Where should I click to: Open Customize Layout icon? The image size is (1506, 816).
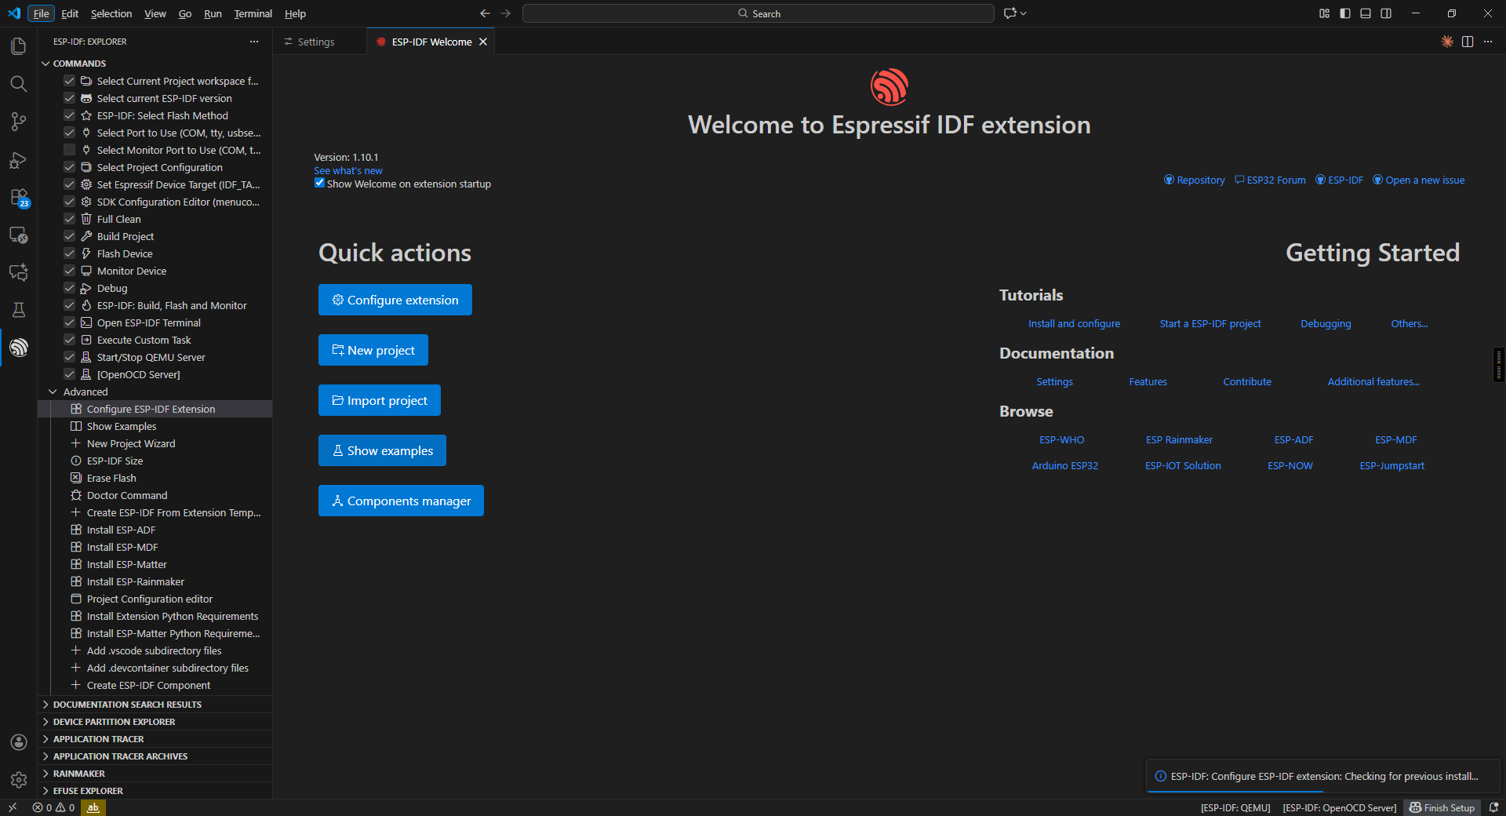(1325, 13)
